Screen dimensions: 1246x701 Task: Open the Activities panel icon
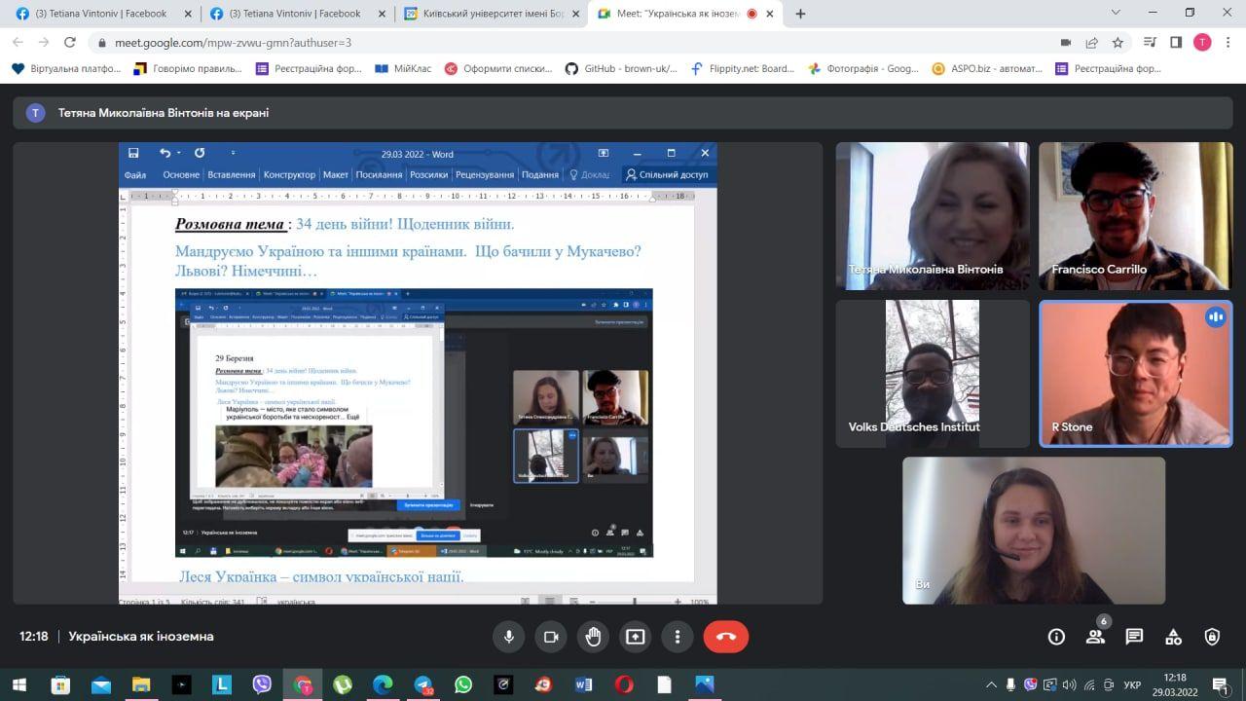[x=1173, y=637]
